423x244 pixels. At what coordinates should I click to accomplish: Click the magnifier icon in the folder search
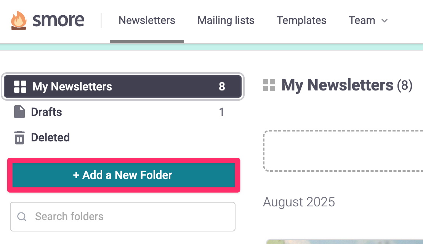pos(22,217)
